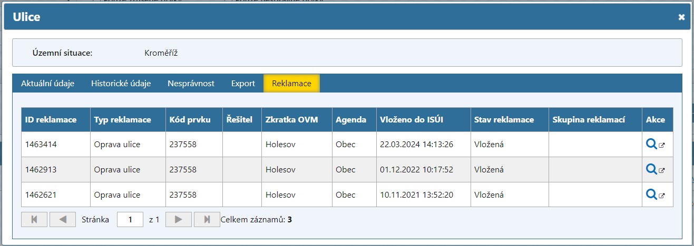The width and height of the screenshot is (694, 246).
Task: Switch to the Aktuální údaje tab
Action: coord(47,84)
